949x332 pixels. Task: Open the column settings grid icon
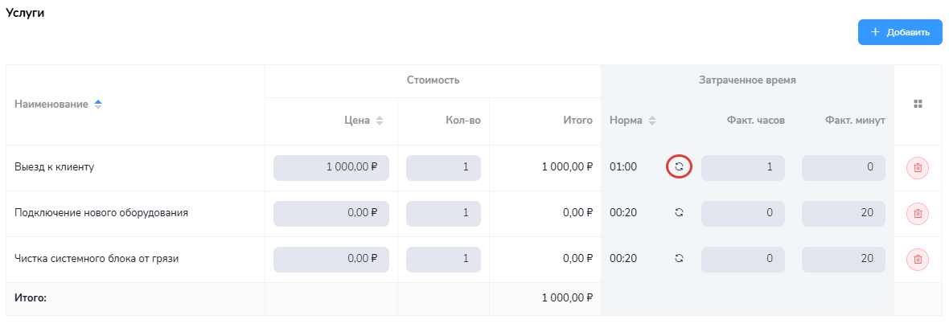[918, 105]
